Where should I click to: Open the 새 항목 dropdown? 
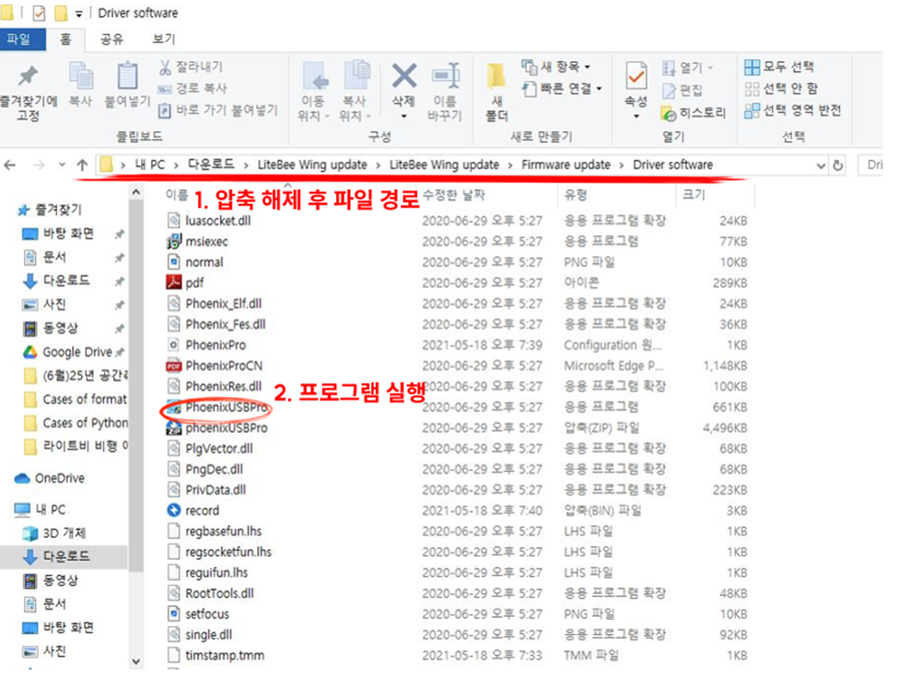(x=556, y=67)
